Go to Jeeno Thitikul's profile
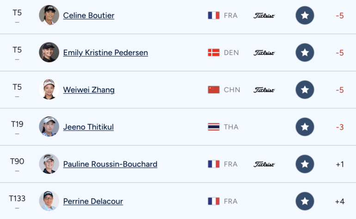 (x=88, y=127)
